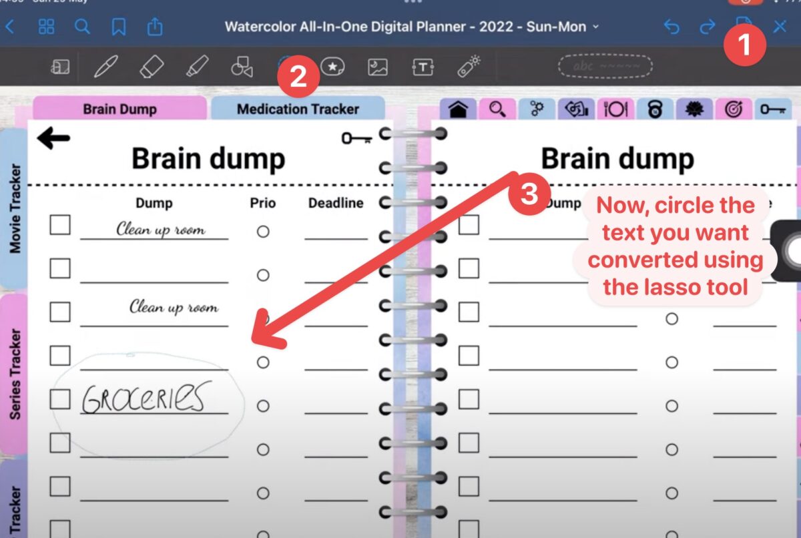This screenshot has width=801, height=538.
Task: Open the fork and plate planner tab
Action: [615, 109]
